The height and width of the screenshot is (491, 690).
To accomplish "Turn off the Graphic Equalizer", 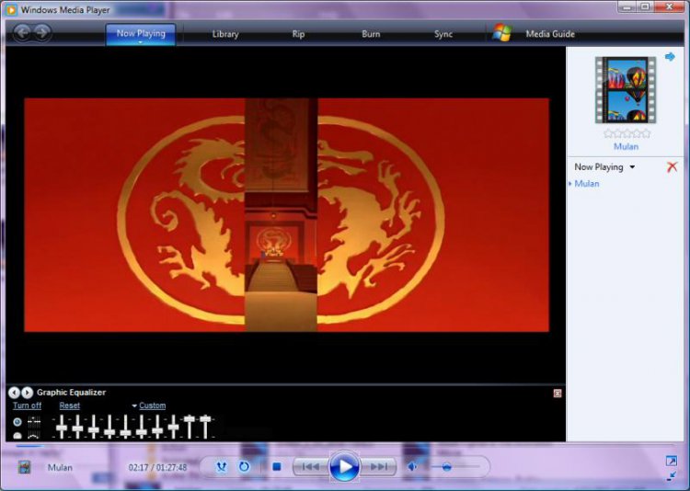I will (x=27, y=405).
